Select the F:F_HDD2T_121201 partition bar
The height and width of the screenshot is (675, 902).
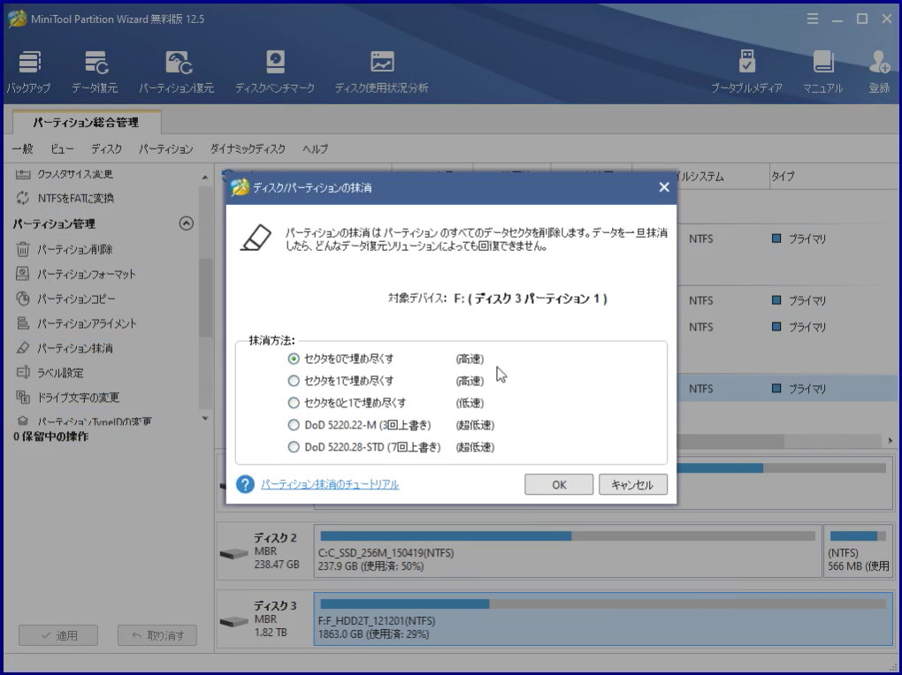tap(603, 618)
